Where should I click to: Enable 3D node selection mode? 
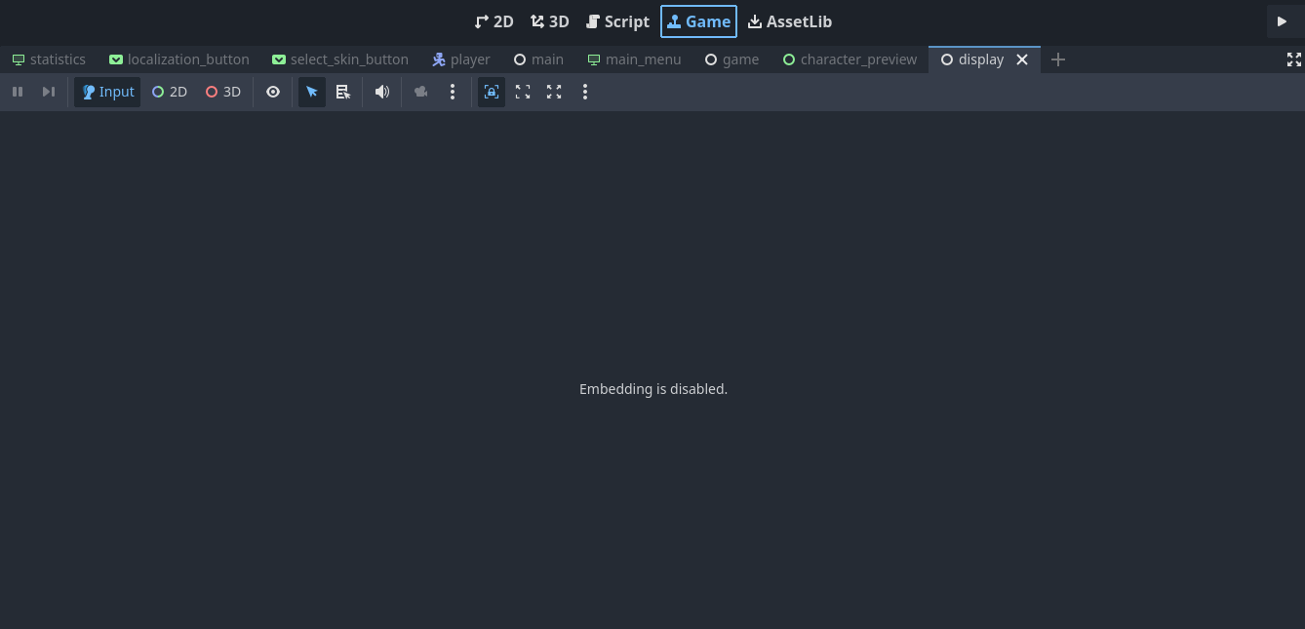pyautogui.click(x=222, y=92)
